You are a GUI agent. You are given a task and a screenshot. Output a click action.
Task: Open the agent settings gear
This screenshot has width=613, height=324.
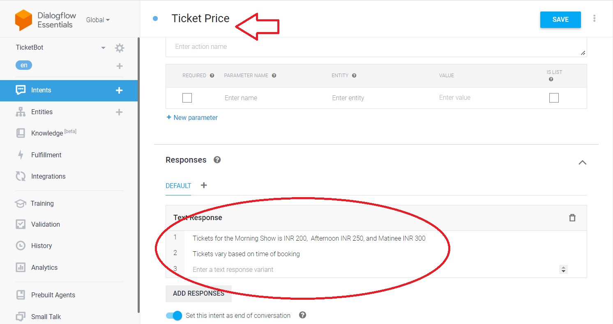[x=119, y=48]
